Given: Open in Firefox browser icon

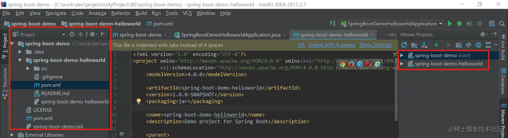Looking at the screenshot, I should [x=351, y=64].
